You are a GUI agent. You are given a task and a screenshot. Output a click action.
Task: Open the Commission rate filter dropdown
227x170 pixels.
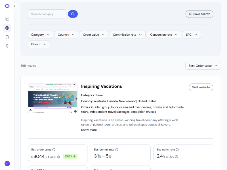pos(127,35)
